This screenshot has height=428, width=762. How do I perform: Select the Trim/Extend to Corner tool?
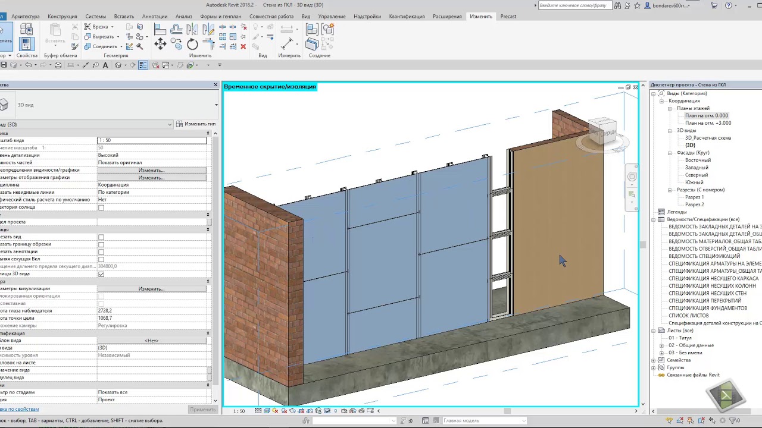(208, 44)
